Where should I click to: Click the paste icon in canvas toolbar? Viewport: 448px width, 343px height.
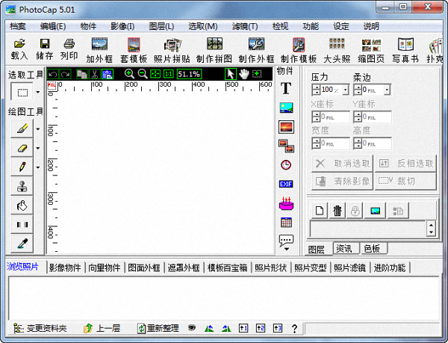point(108,74)
